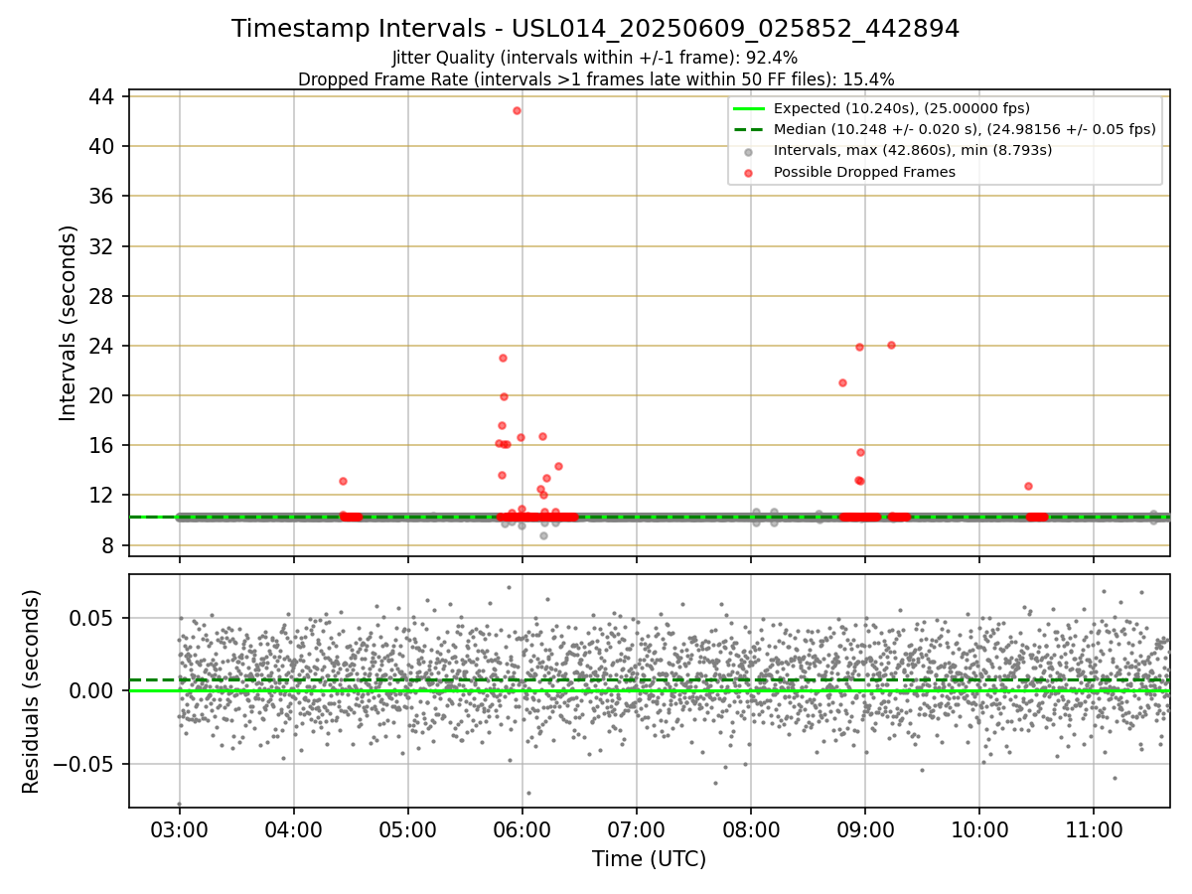This screenshot has width=1192, height=894.
Task: Click the 'Intervals (seconds)' y-axis label
Action: click(x=68, y=323)
